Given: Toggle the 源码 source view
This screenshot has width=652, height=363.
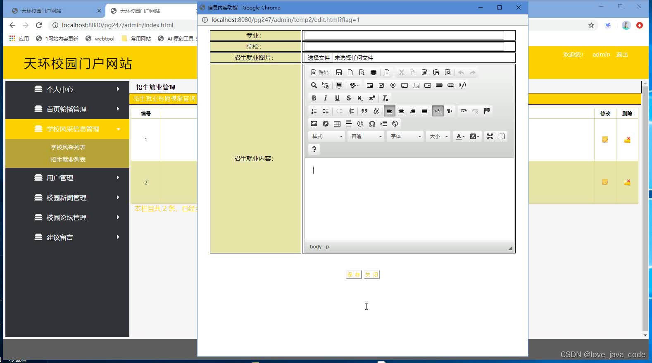Looking at the screenshot, I should [320, 72].
